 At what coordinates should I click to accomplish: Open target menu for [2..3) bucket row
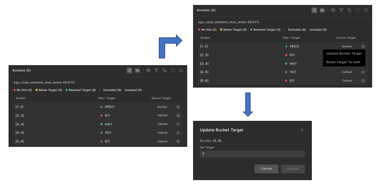point(178,115)
